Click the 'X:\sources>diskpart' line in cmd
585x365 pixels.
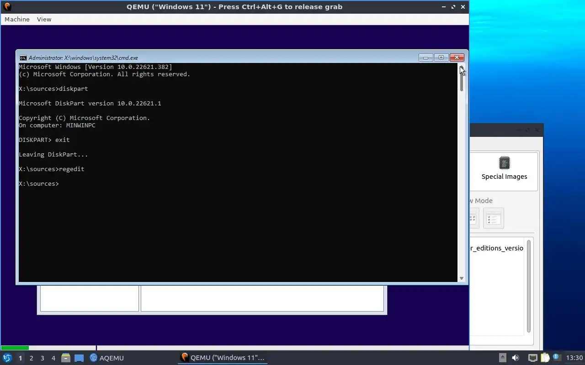pyautogui.click(x=53, y=89)
